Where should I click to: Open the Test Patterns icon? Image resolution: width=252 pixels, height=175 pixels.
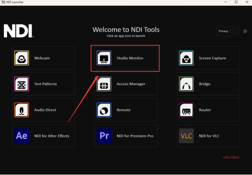22,84
